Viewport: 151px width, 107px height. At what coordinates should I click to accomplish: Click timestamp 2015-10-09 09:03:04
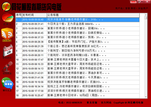33,29
